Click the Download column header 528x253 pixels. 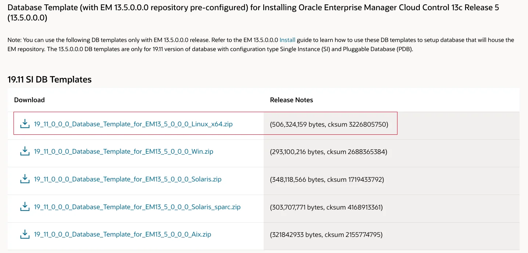(x=29, y=100)
